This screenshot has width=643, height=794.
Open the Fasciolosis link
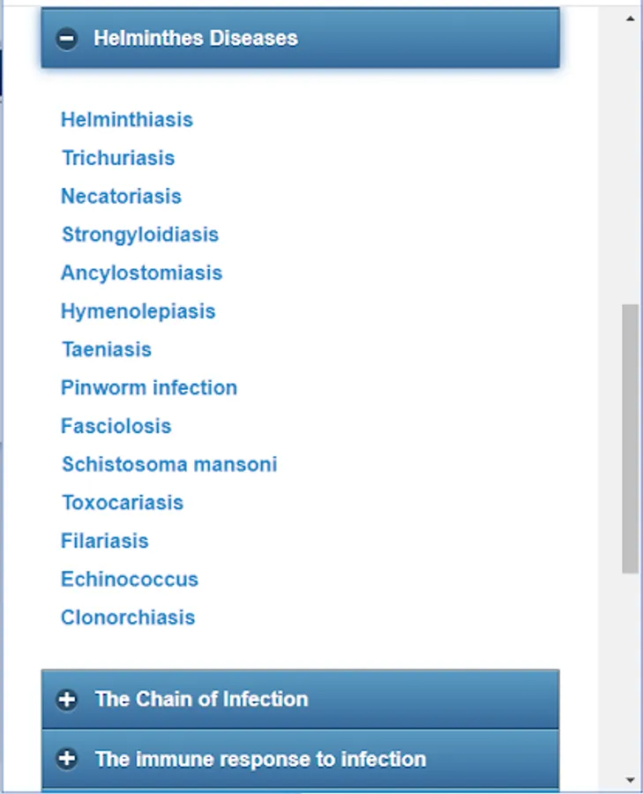[116, 426]
